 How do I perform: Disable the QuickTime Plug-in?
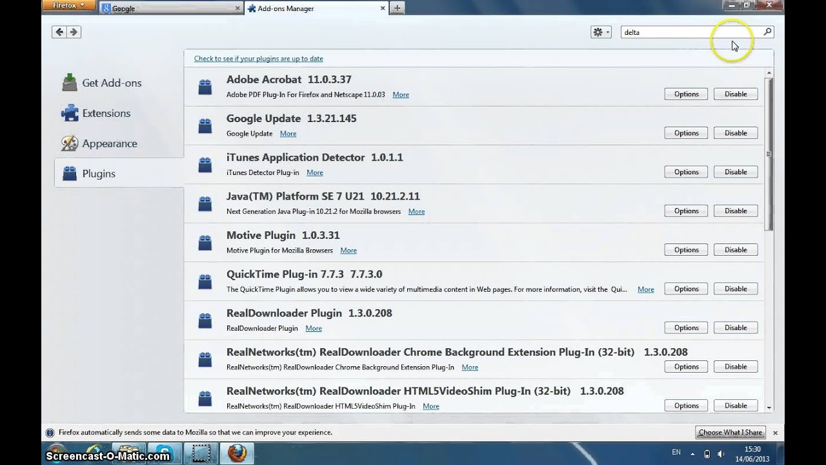click(736, 289)
